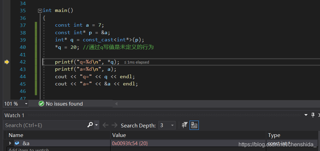Viewport: 320px width, 151px height.
Task: Click the watch search magnifier icon
Action: [x=90, y=125]
